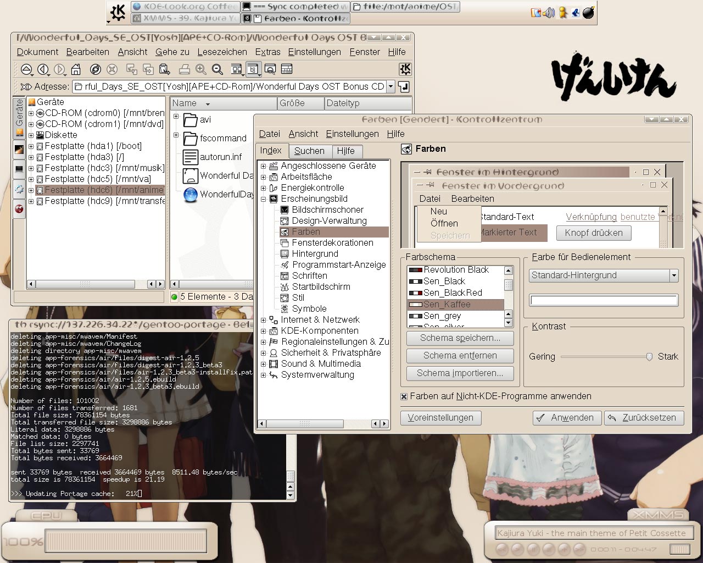Click XMMS next track button
This screenshot has width=703, height=563.
click(579, 549)
